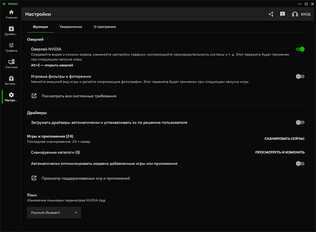Open the feedback message icon
Screen dimensions: 316x232
[x=283, y=14]
